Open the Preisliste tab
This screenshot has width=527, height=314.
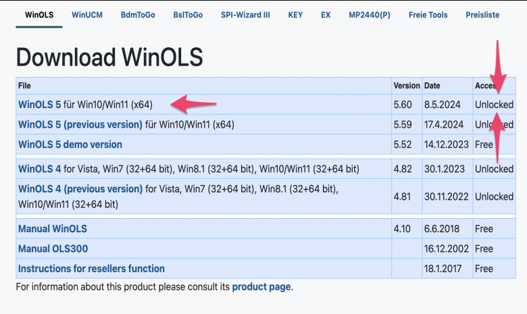coord(482,15)
